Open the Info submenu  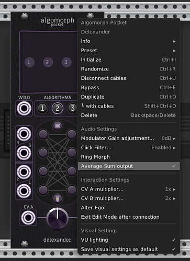[129, 41]
